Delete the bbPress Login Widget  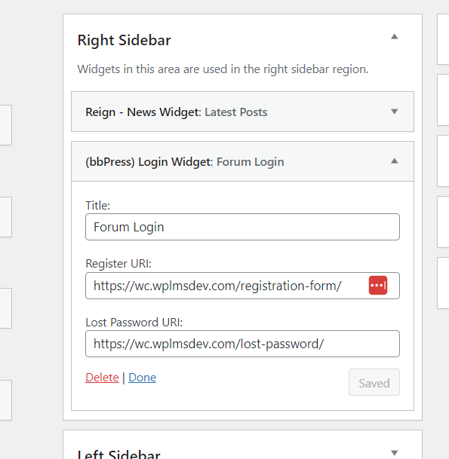coord(102,378)
